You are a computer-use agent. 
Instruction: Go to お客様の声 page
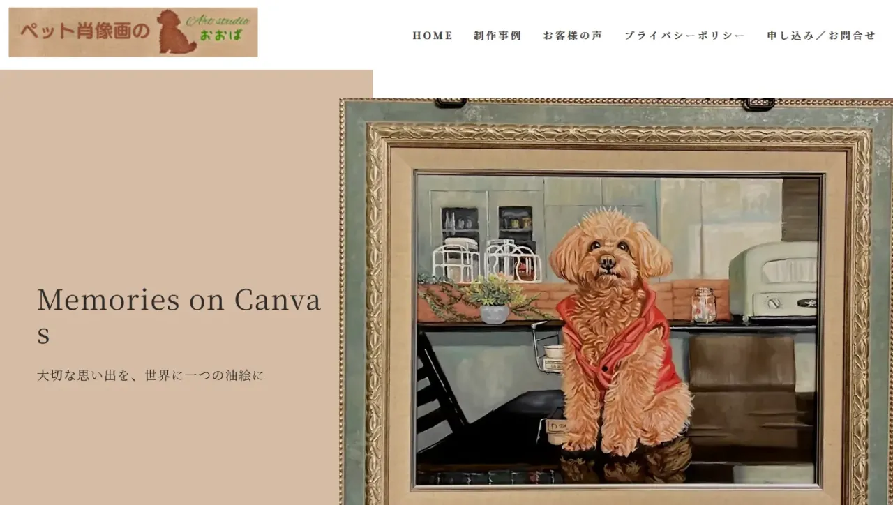[x=573, y=36]
